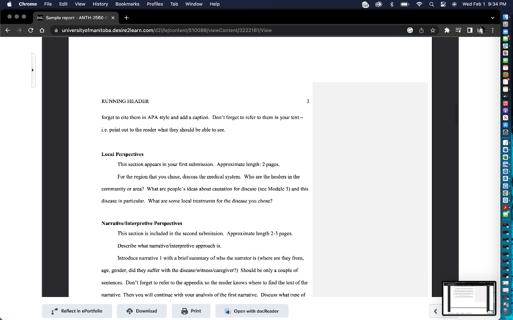Toggle the left sidebar open

click(33, 70)
